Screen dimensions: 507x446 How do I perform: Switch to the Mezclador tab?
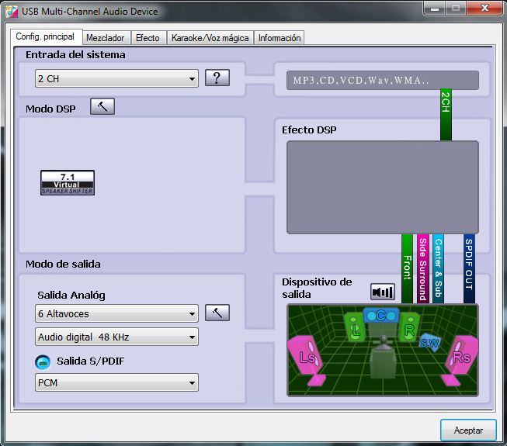105,38
